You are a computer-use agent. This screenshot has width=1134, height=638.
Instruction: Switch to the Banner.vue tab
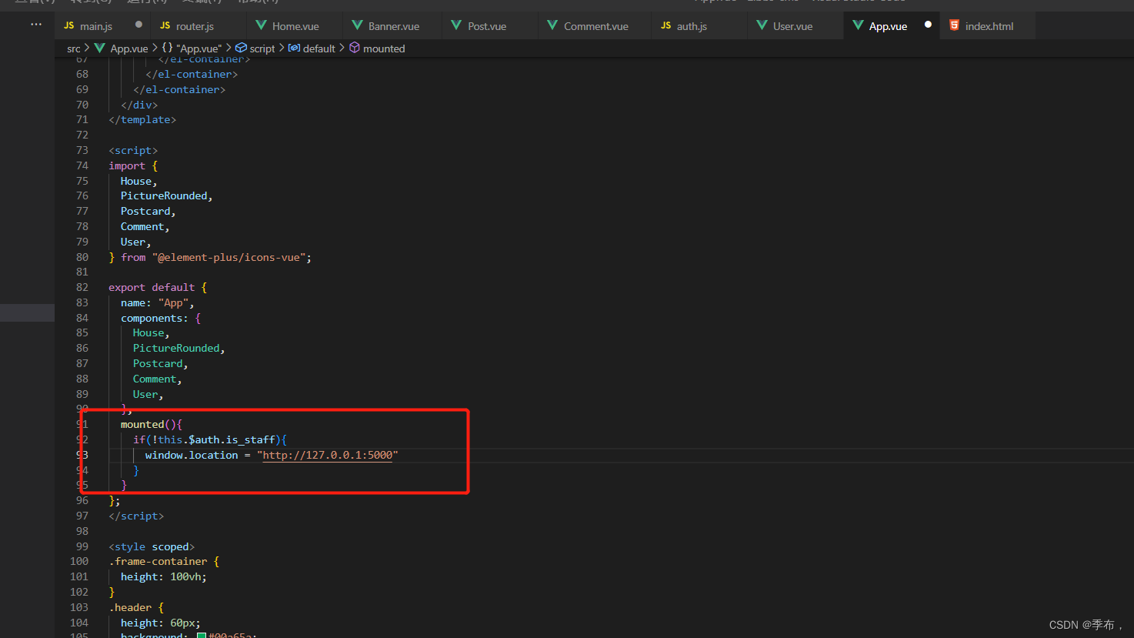click(393, 25)
